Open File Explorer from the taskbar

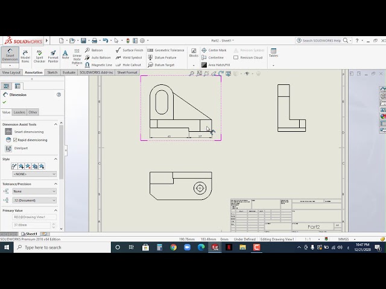pos(242,247)
